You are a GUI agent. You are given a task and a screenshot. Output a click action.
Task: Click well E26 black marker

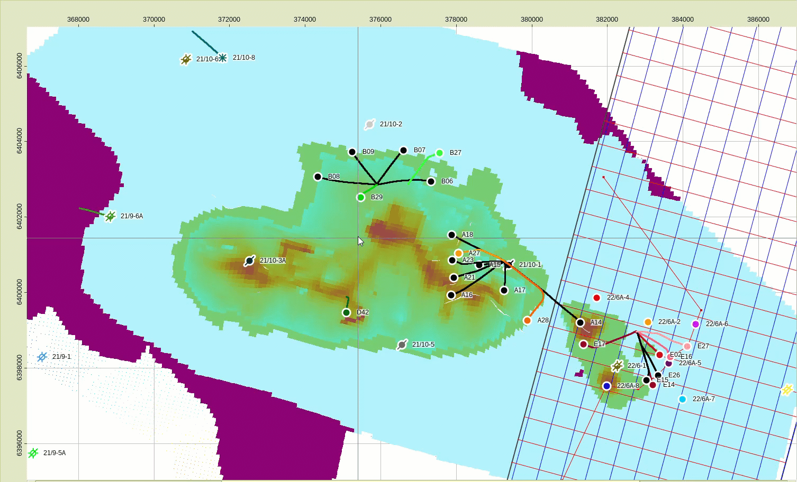point(658,376)
